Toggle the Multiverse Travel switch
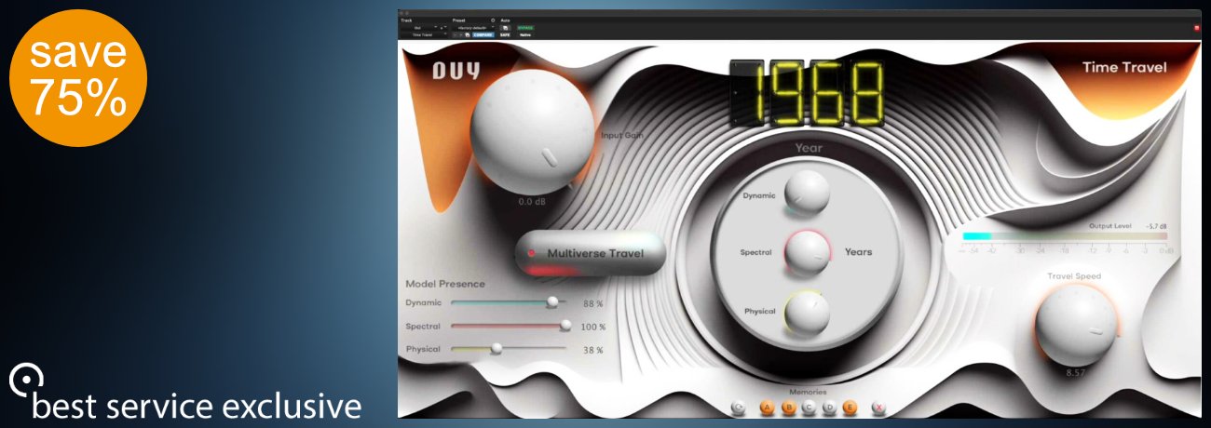The height and width of the screenshot is (428, 1211). point(591,253)
